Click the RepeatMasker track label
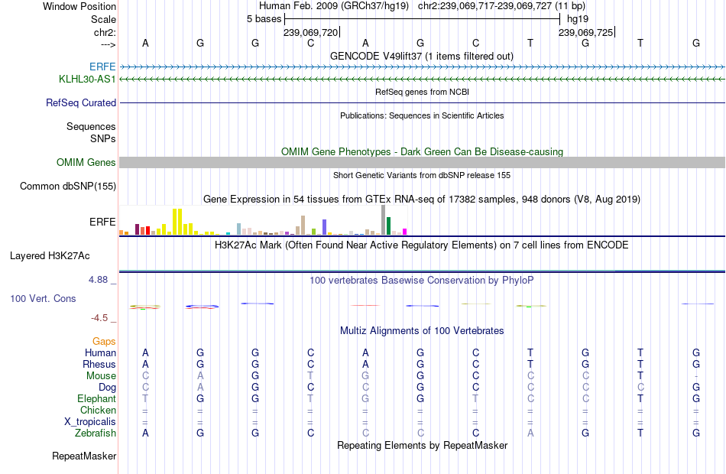The width and height of the screenshot is (726, 474). tap(84, 456)
